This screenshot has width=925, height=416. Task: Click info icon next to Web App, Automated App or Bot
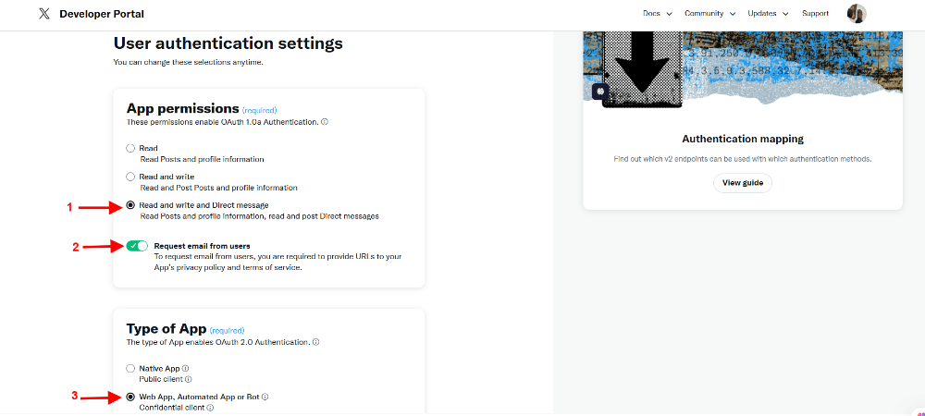[x=265, y=397]
